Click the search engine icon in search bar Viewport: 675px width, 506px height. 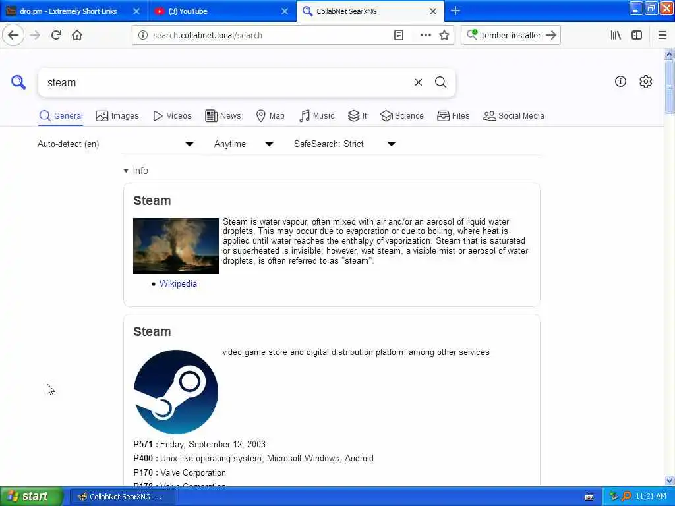coord(472,34)
